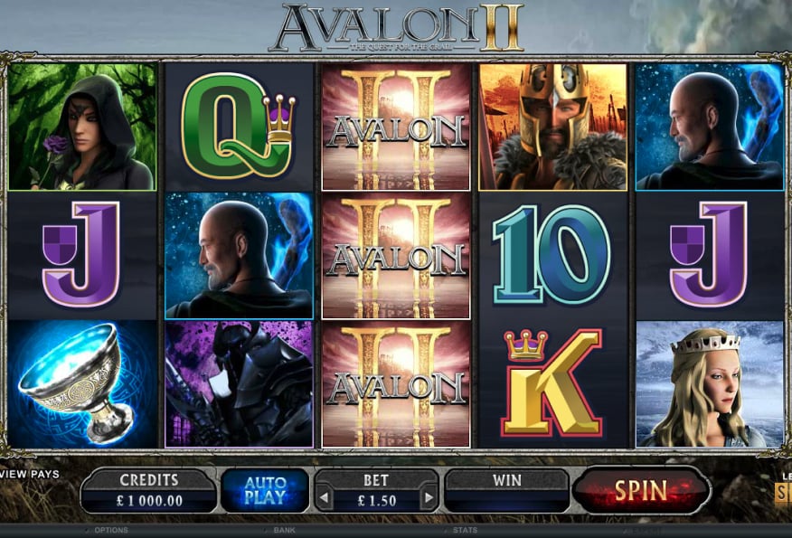Click the Credits balance display
Viewport: 792px width, 538px height.
[x=149, y=491]
